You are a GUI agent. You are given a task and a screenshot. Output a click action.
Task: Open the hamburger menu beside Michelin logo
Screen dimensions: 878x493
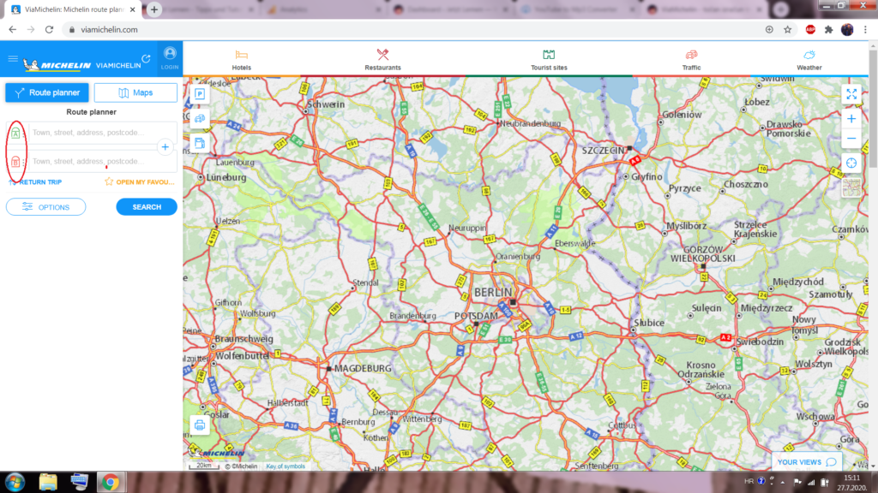tap(13, 59)
